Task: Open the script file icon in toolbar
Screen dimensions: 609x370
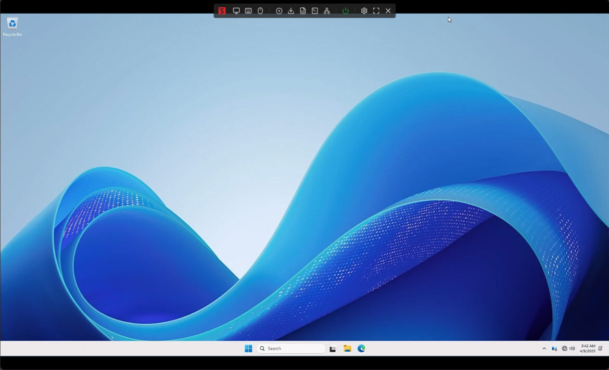Action: (303, 11)
